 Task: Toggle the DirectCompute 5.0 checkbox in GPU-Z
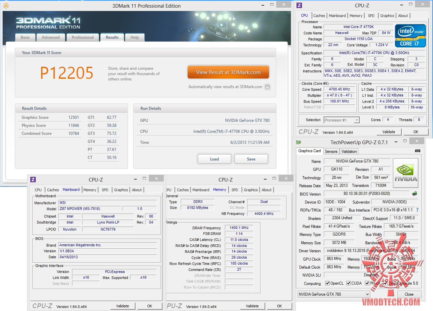pos(385,283)
